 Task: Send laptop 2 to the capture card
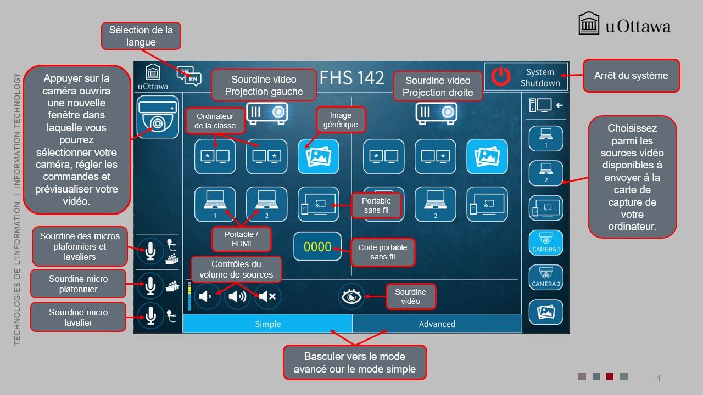[546, 173]
